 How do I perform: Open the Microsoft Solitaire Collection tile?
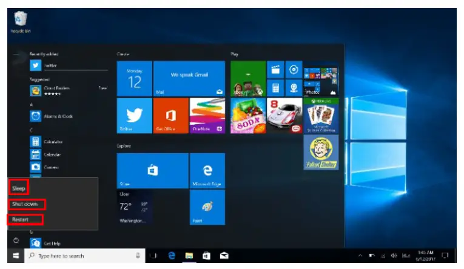(x=321, y=116)
